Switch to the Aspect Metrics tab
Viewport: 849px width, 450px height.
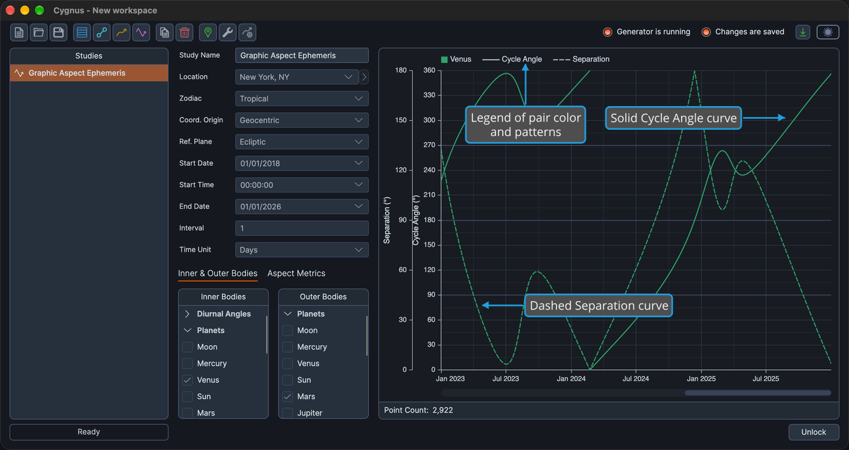pos(296,273)
